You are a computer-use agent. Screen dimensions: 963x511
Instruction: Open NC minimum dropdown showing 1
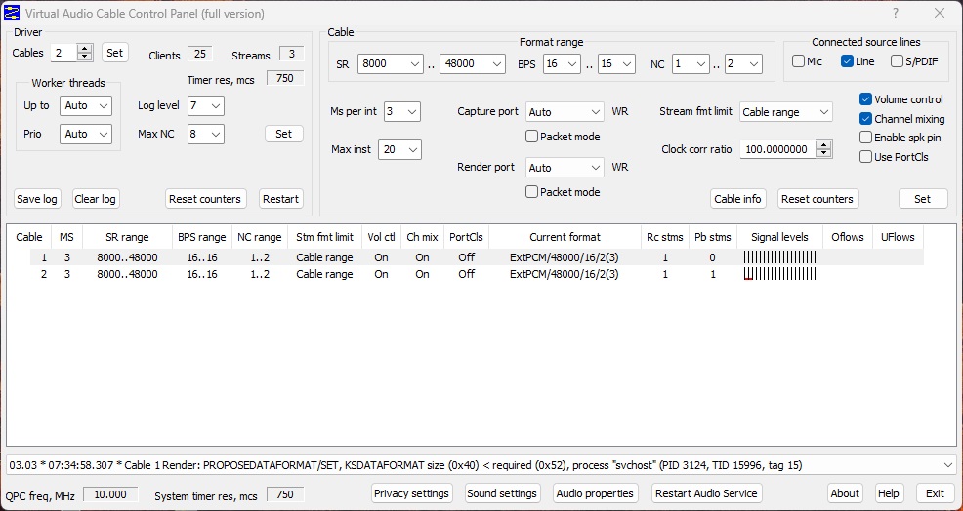click(691, 63)
